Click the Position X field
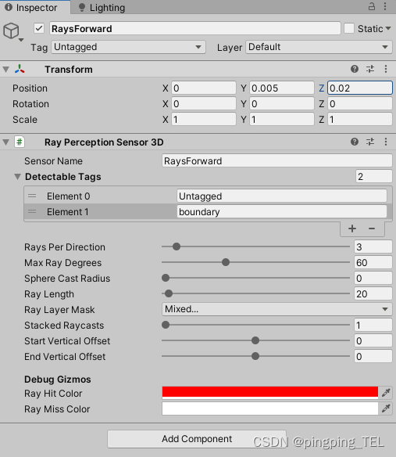 coord(204,88)
